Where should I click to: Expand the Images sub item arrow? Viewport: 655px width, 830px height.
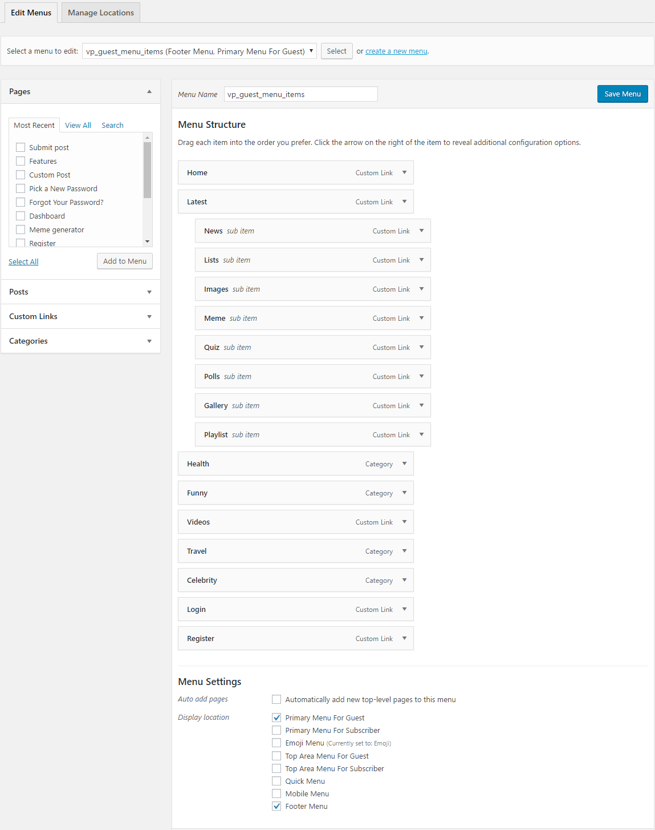coord(421,289)
